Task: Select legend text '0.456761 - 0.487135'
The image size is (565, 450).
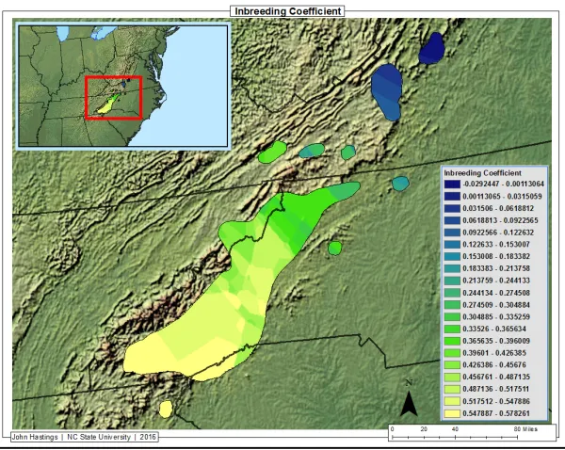Action: coord(496,377)
